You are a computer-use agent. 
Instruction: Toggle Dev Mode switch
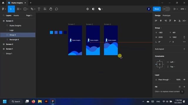pos(166,9)
